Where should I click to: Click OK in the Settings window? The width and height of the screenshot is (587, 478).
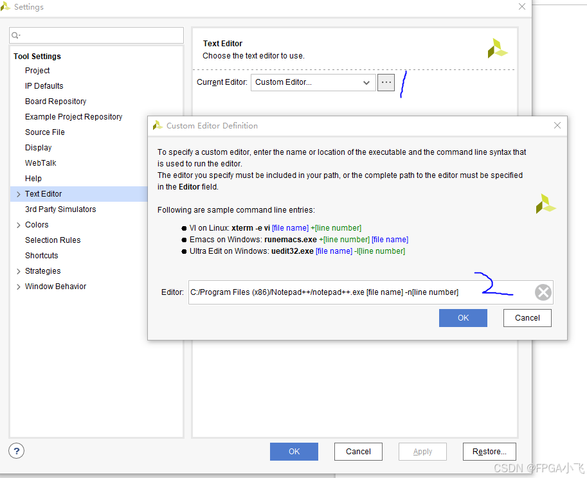click(294, 452)
